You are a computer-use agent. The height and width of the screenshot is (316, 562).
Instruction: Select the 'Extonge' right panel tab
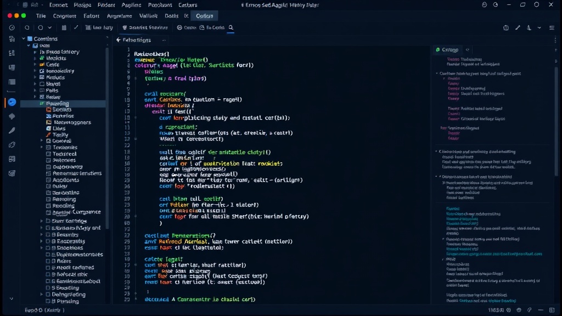pyautogui.click(x=447, y=50)
